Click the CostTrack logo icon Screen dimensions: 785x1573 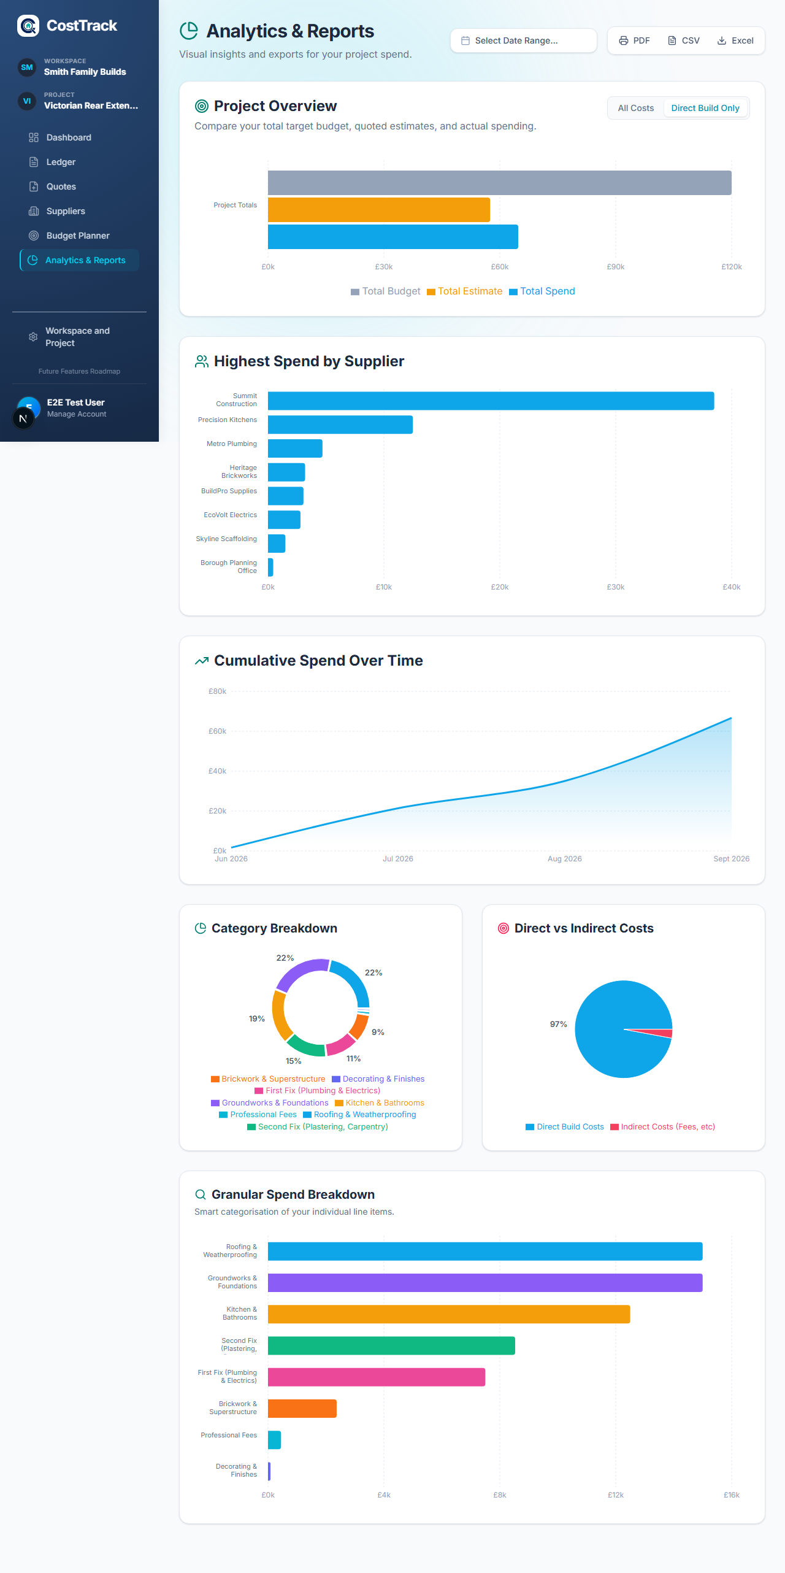point(28,26)
